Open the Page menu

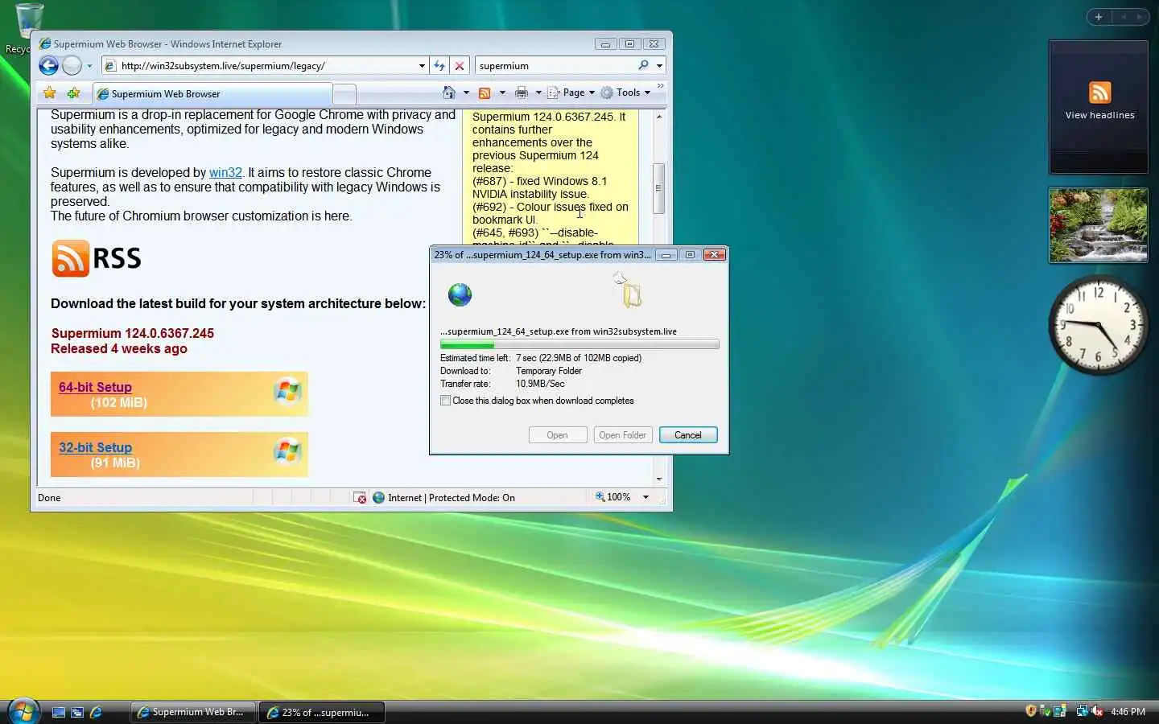point(571,93)
